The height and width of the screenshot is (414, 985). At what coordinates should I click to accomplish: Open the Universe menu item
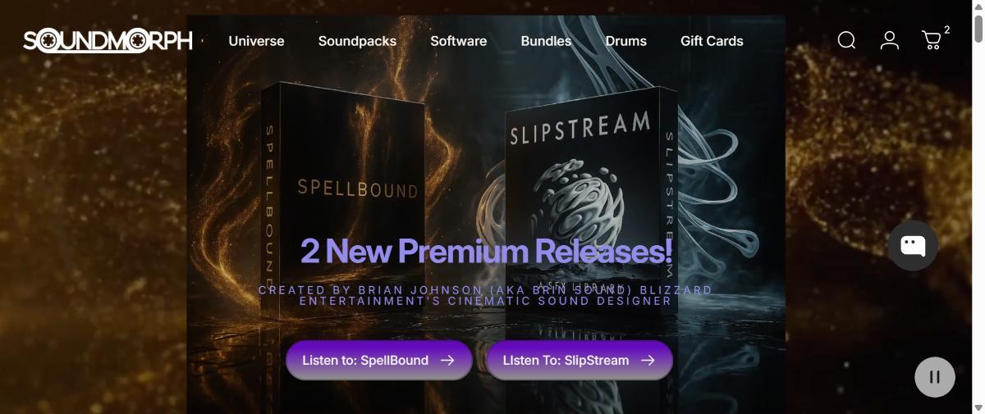point(256,41)
